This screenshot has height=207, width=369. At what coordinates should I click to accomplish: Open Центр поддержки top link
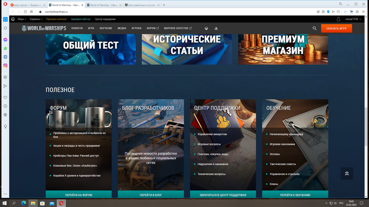[x=105, y=19]
